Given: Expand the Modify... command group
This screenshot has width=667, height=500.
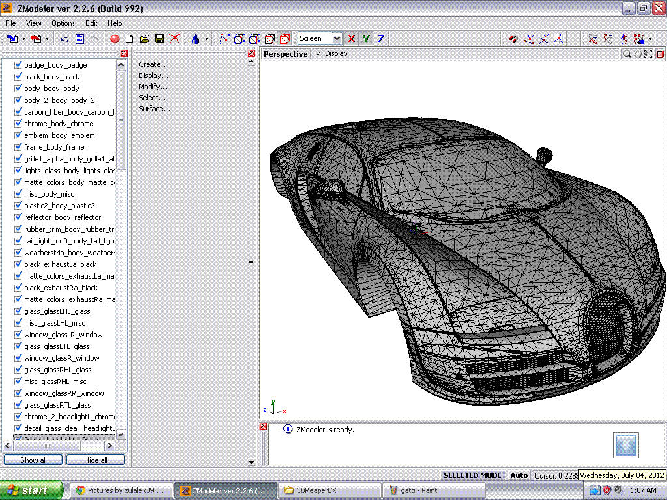Looking at the screenshot, I should [x=152, y=87].
